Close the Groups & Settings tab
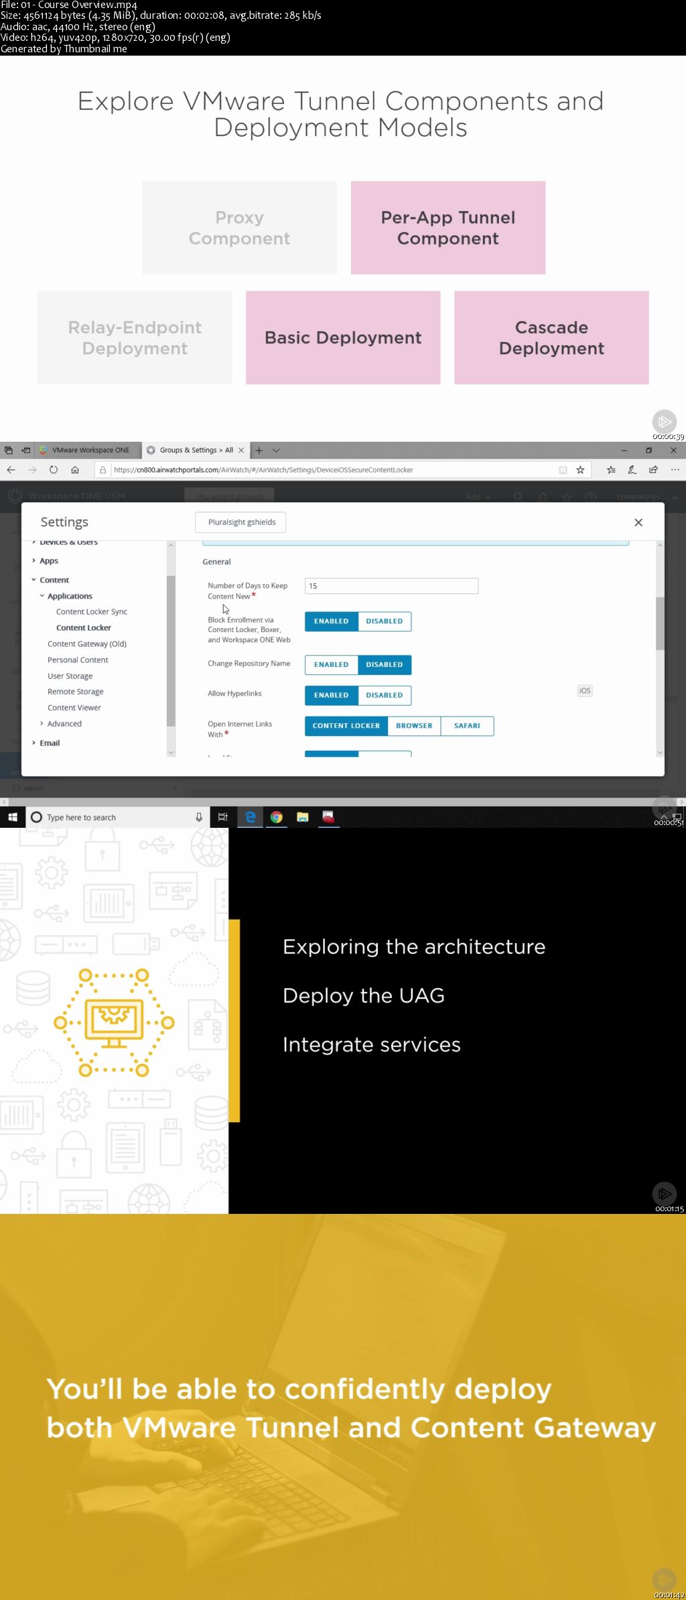Viewport: 686px width, 1600px height. [x=241, y=450]
